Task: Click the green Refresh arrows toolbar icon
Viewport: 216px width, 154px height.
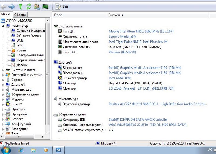Action: [x=28, y=6]
